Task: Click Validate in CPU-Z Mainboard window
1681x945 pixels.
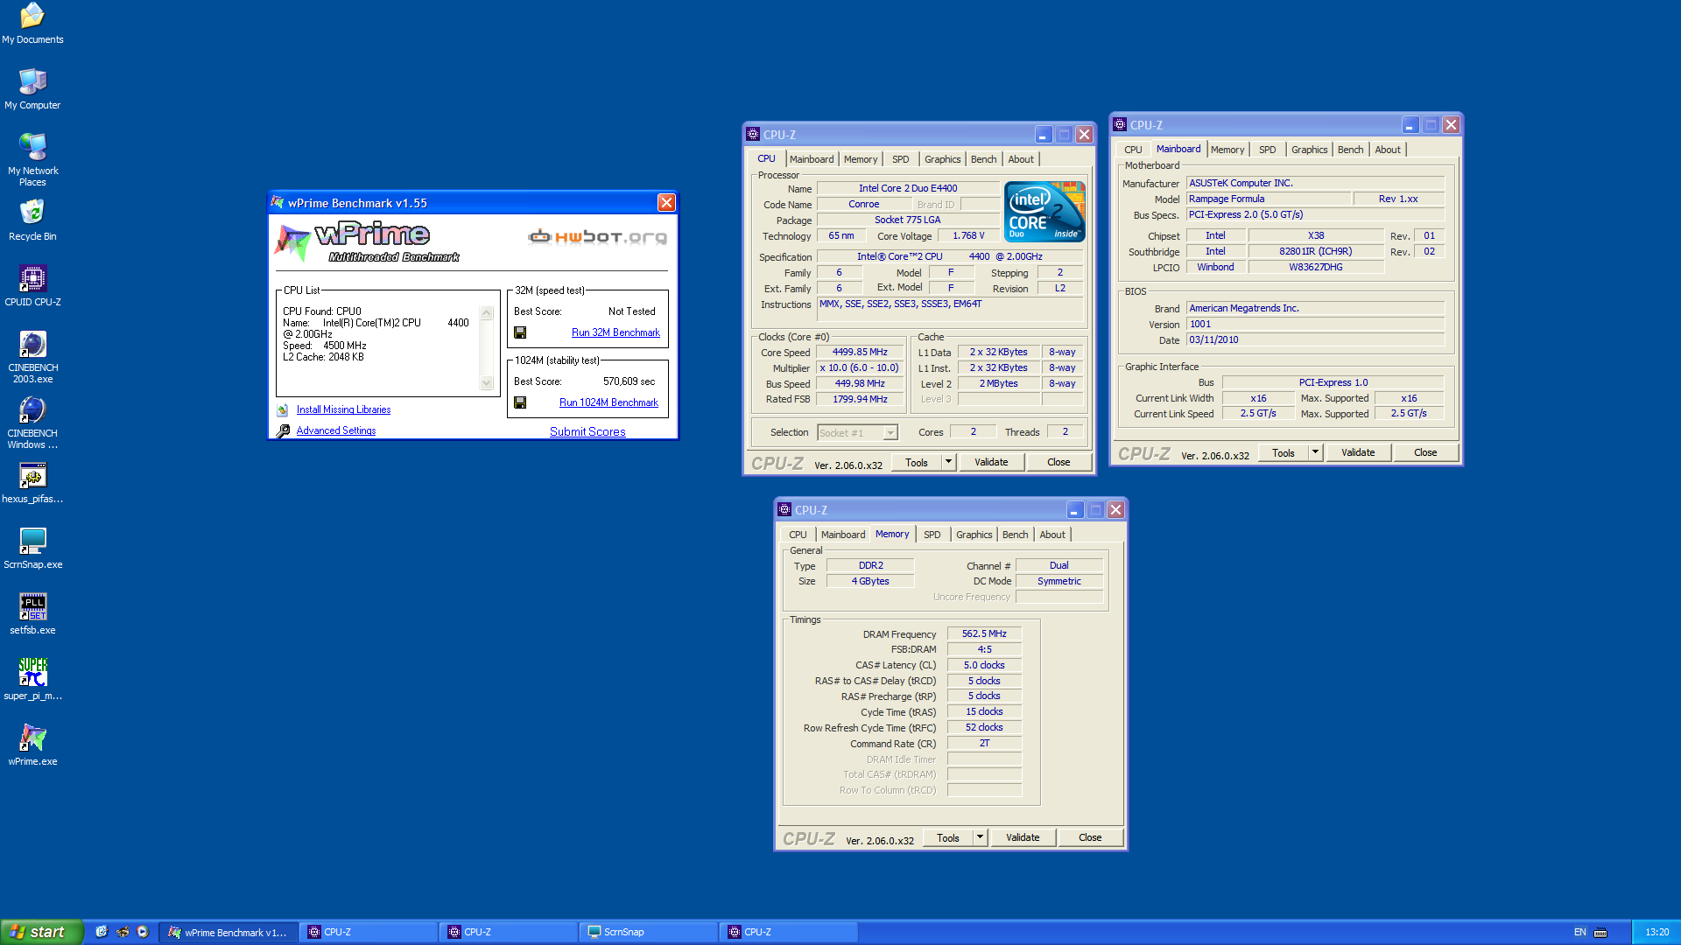Action: (1358, 452)
